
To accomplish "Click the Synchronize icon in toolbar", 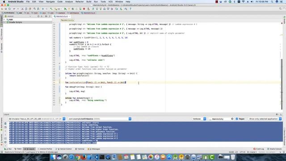I will coord(9,9).
